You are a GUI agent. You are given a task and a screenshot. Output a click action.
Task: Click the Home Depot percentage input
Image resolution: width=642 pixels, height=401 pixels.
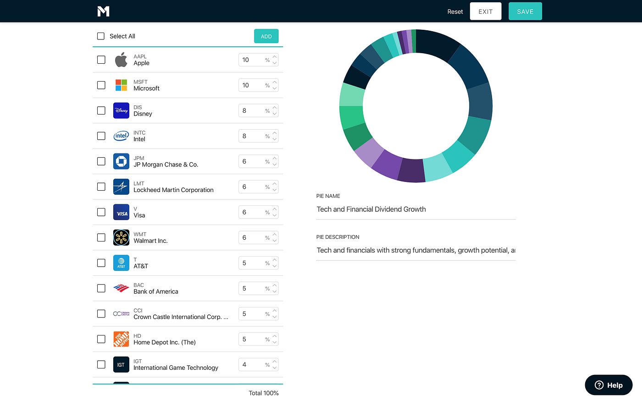[x=258, y=339]
